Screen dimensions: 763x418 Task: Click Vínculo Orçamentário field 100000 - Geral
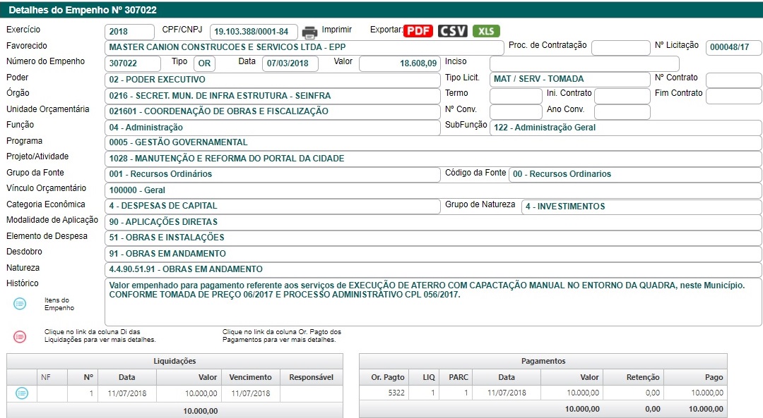(x=433, y=190)
